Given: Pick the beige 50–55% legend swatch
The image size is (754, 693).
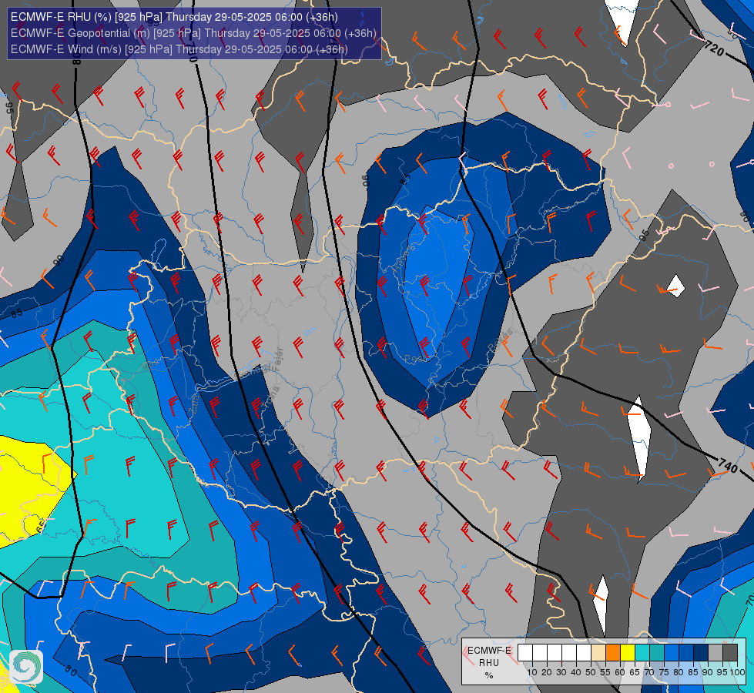Looking at the screenshot, I should click(x=598, y=653).
